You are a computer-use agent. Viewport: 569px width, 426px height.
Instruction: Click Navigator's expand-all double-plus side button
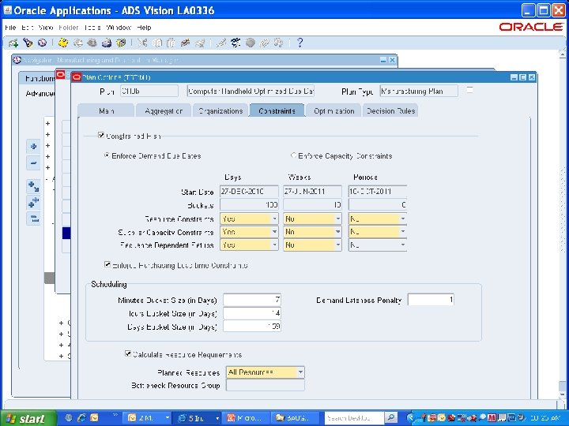pos(33,203)
